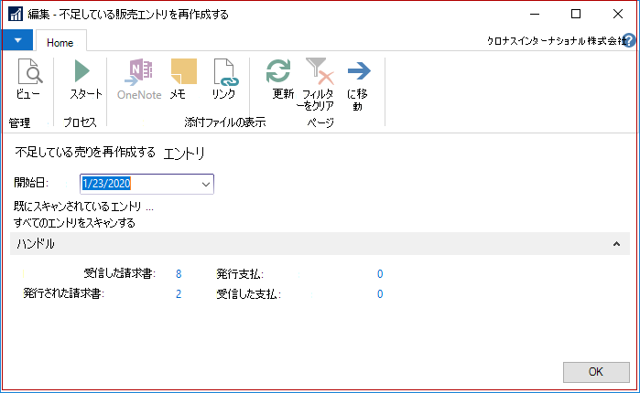Minimize the window
This screenshot has height=393, width=640.
coord(535,15)
